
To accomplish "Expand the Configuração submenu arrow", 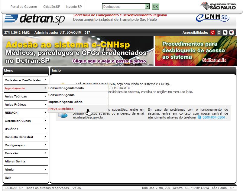I will click(45, 145).
